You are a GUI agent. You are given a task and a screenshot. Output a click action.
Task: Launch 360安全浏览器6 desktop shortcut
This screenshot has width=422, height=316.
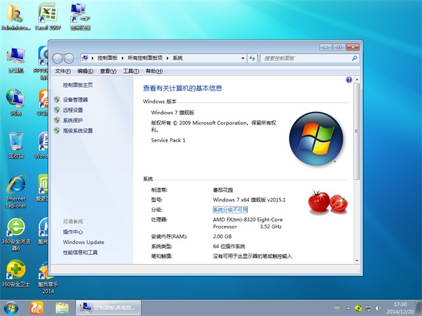(x=16, y=234)
